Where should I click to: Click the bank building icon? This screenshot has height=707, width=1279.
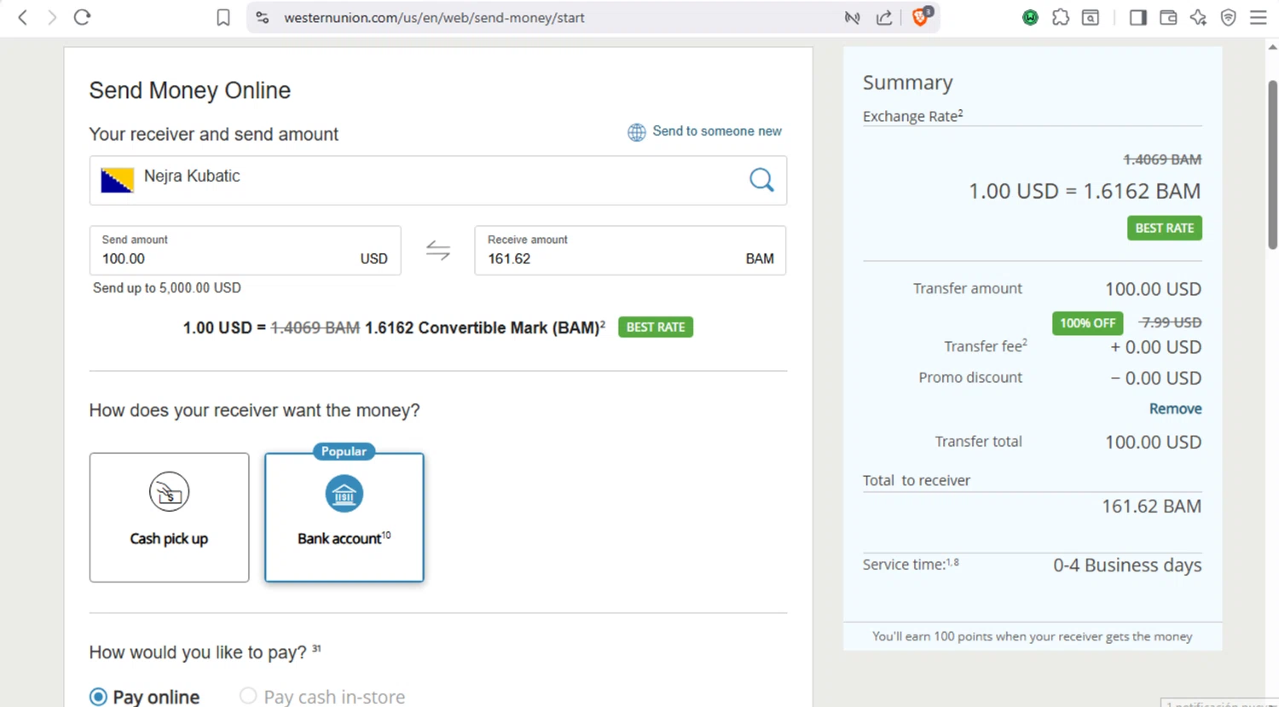(344, 494)
